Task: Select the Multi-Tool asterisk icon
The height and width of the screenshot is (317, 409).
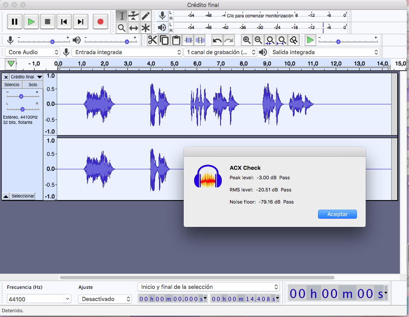Action: click(146, 28)
